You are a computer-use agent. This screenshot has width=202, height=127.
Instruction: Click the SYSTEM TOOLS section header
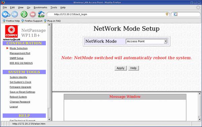[24, 72]
